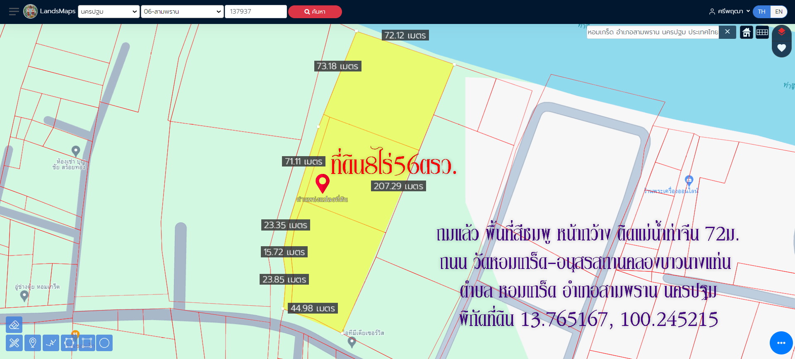Choose the place marker pin tool
This screenshot has width=795, height=359.
[x=33, y=343]
